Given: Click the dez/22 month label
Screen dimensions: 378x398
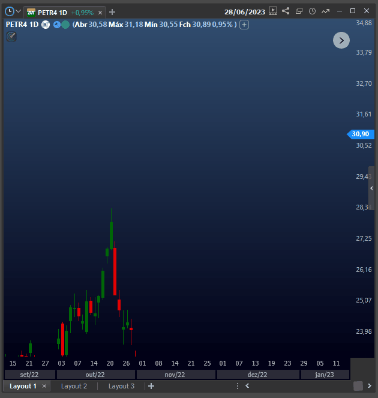Looking at the screenshot, I should [258, 375].
